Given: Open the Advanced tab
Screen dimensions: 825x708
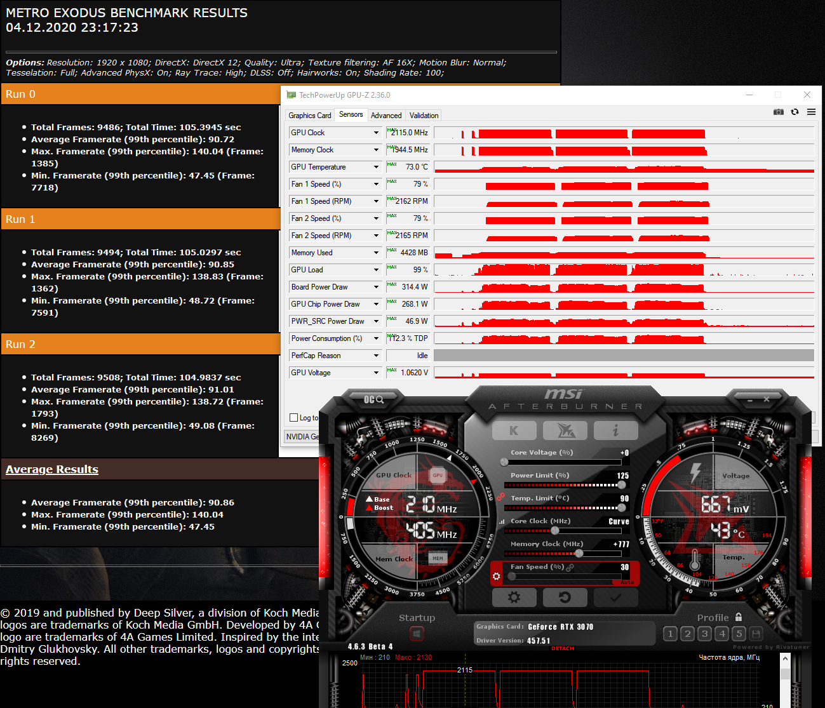Looking at the screenshot, I should pyautogui.click(x=386, y=116).
